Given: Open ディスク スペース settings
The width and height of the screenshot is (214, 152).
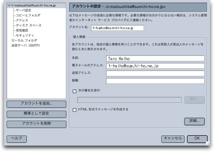Looking at the screenshot, I should click(29, 25).
